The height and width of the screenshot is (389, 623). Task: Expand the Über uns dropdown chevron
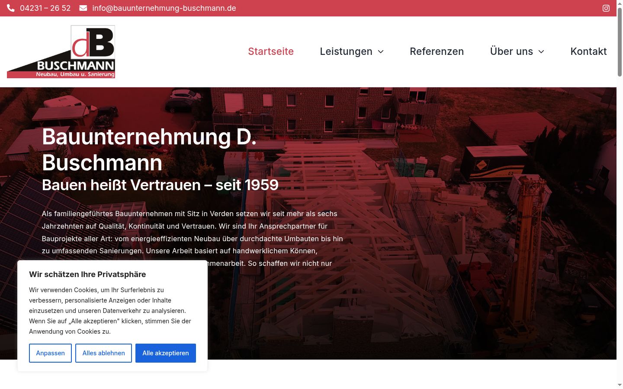541,52
